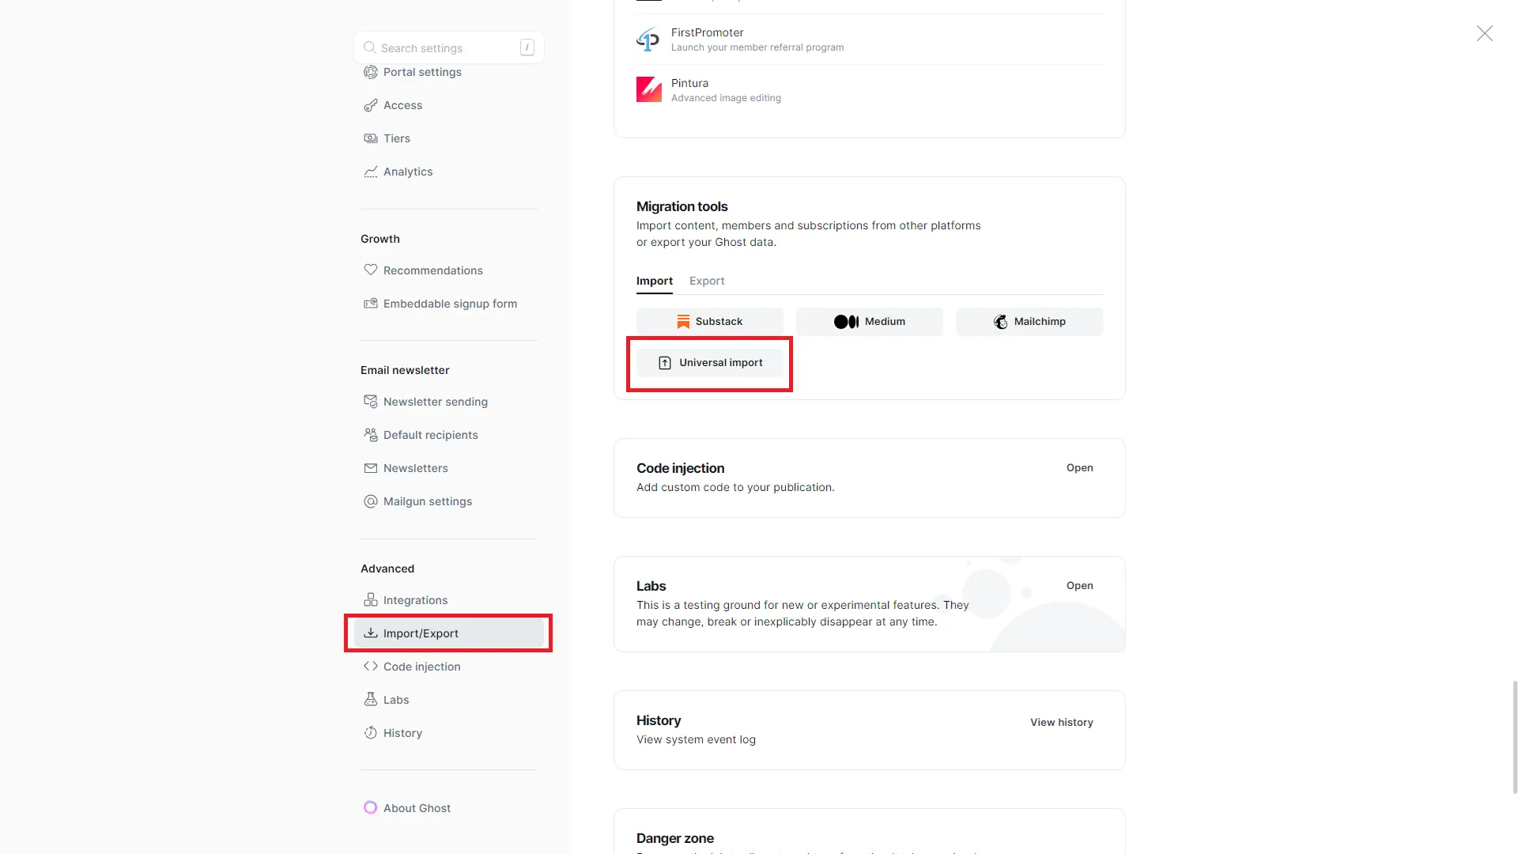Screen dimensions: 1518x854
Task: Click the History clock icon
Action: (x=371, y=733)
